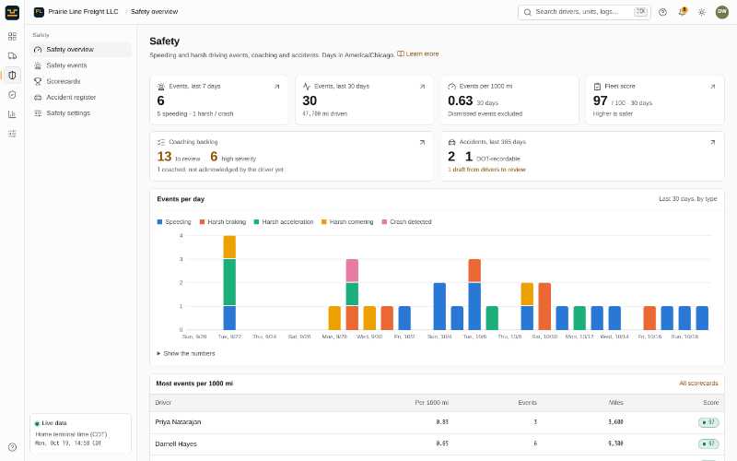Click the gauge icon on Events per 1000 mi
The height and width of the screenshot is (461, 737).
click(451, 87)
